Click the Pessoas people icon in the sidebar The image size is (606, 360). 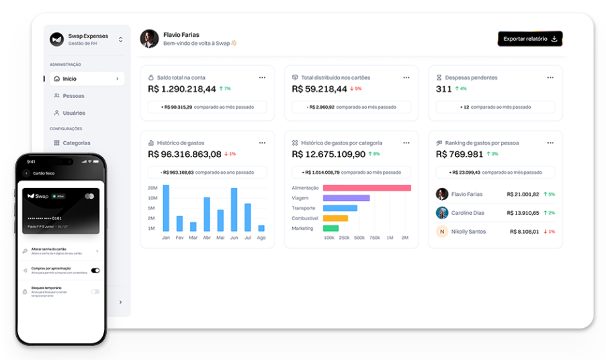tap(56, 96)
